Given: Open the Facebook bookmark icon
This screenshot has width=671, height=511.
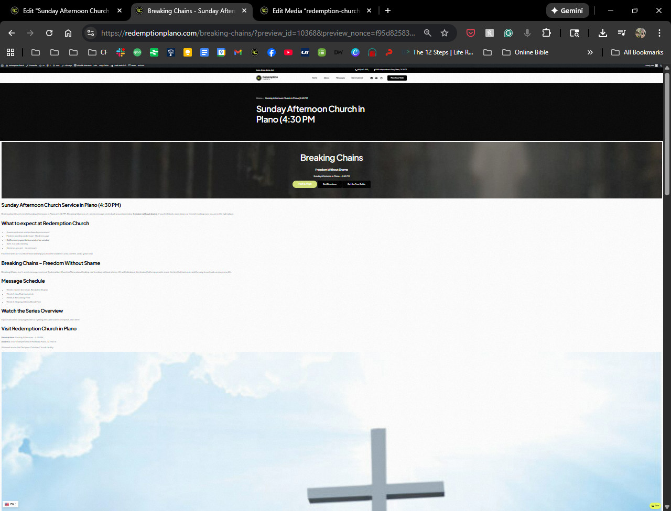Looking at the screenshot, I should (271, 52).
